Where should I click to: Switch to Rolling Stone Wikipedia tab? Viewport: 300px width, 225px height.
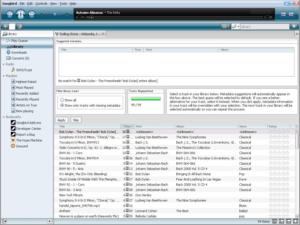[x=80, y=34]
